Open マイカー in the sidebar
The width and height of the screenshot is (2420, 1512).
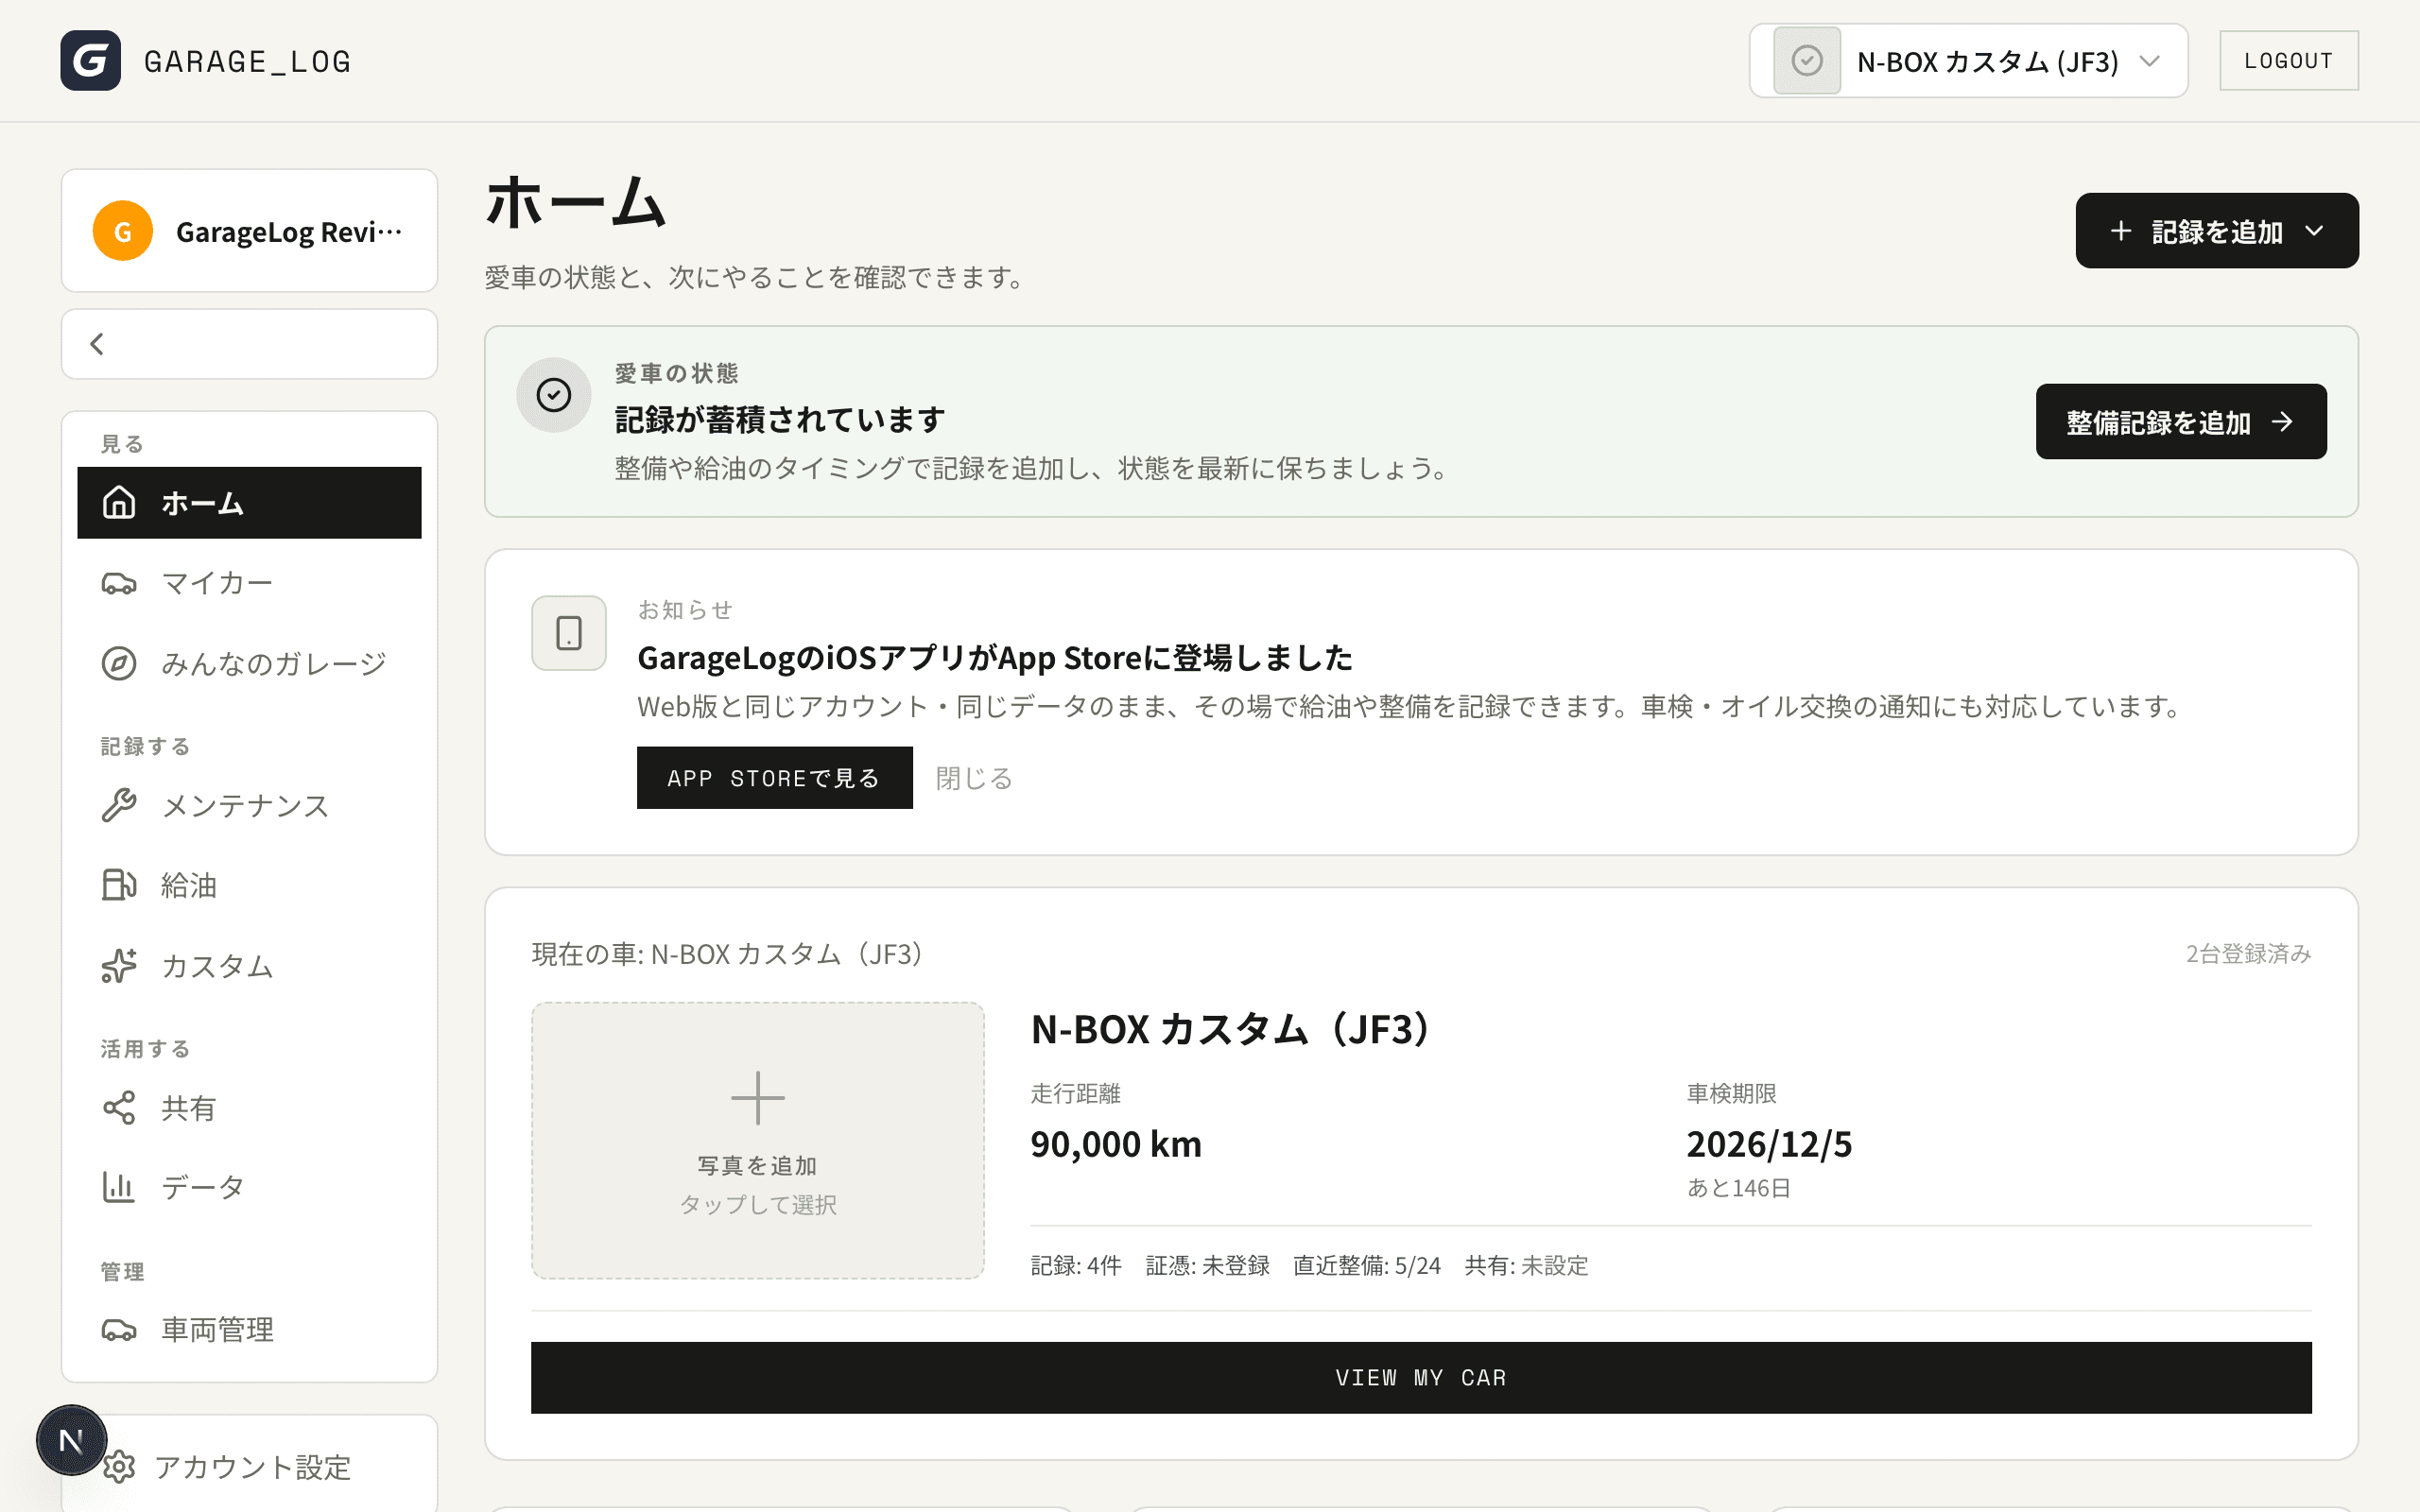tap(249, 583)
